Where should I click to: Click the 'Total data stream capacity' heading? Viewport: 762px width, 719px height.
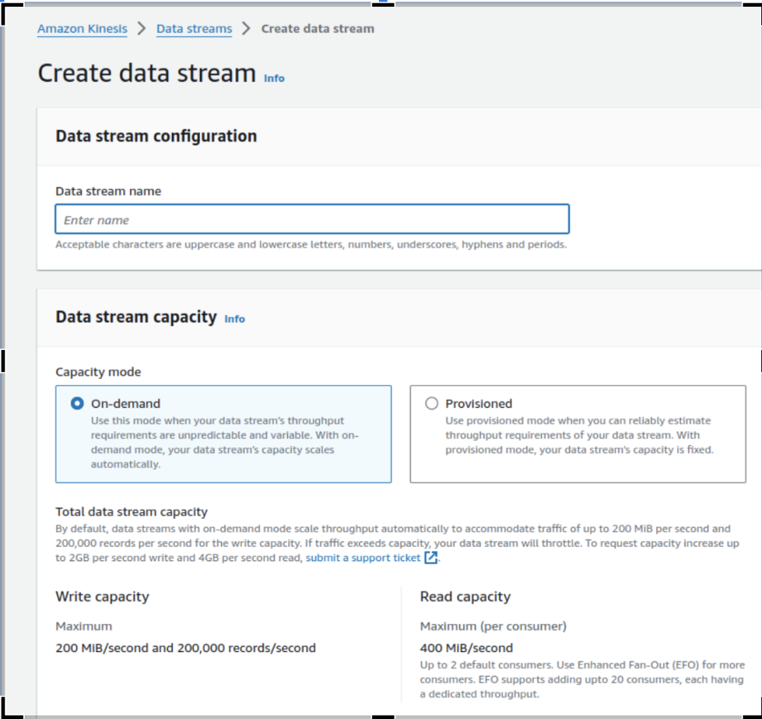pos(132,511)
